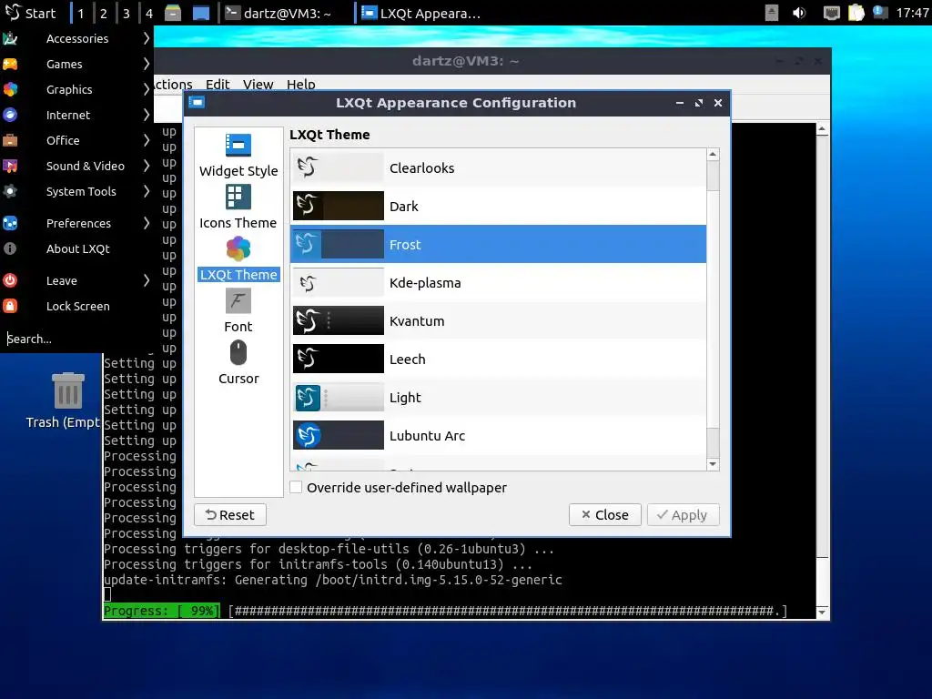
Task: Click the Dark theme preview thumbnail
Action: [339, 206]
